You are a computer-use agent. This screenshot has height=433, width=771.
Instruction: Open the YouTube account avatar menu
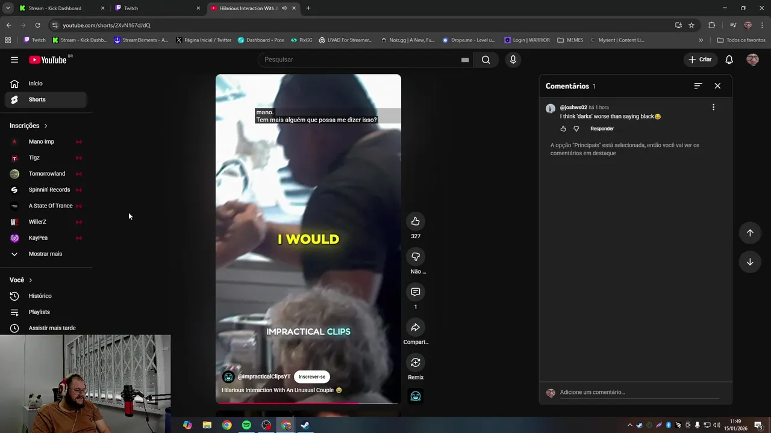[752, 60]
